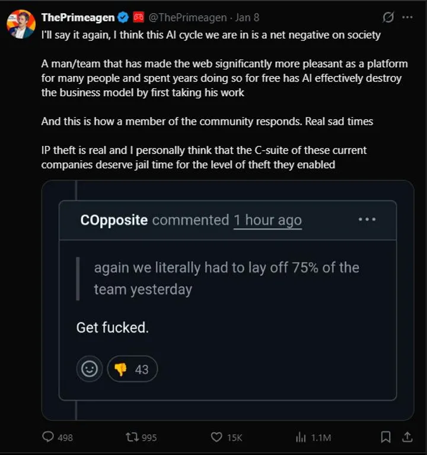The image size is (427, 455).
Task: Open the repost menu showing 995
Action: [132, 437]
